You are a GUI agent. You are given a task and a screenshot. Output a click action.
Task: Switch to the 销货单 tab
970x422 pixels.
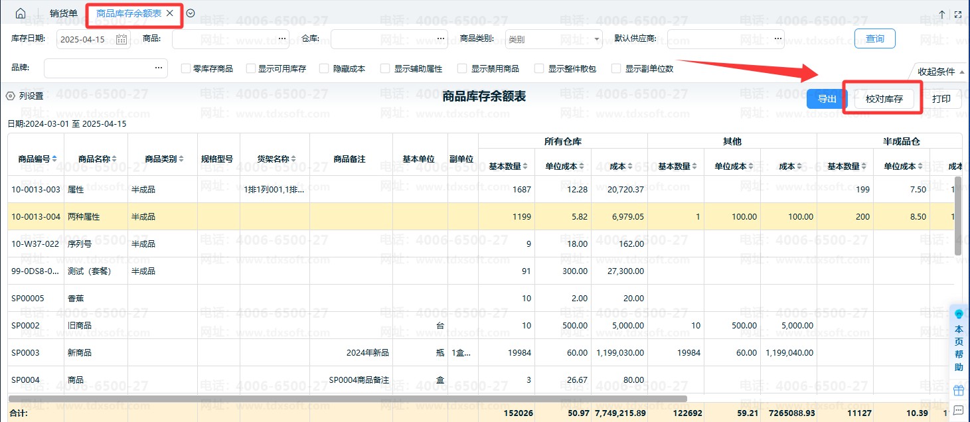pos(64,13)
